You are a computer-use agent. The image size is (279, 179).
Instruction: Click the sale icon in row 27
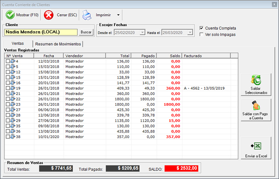point(12,110)
